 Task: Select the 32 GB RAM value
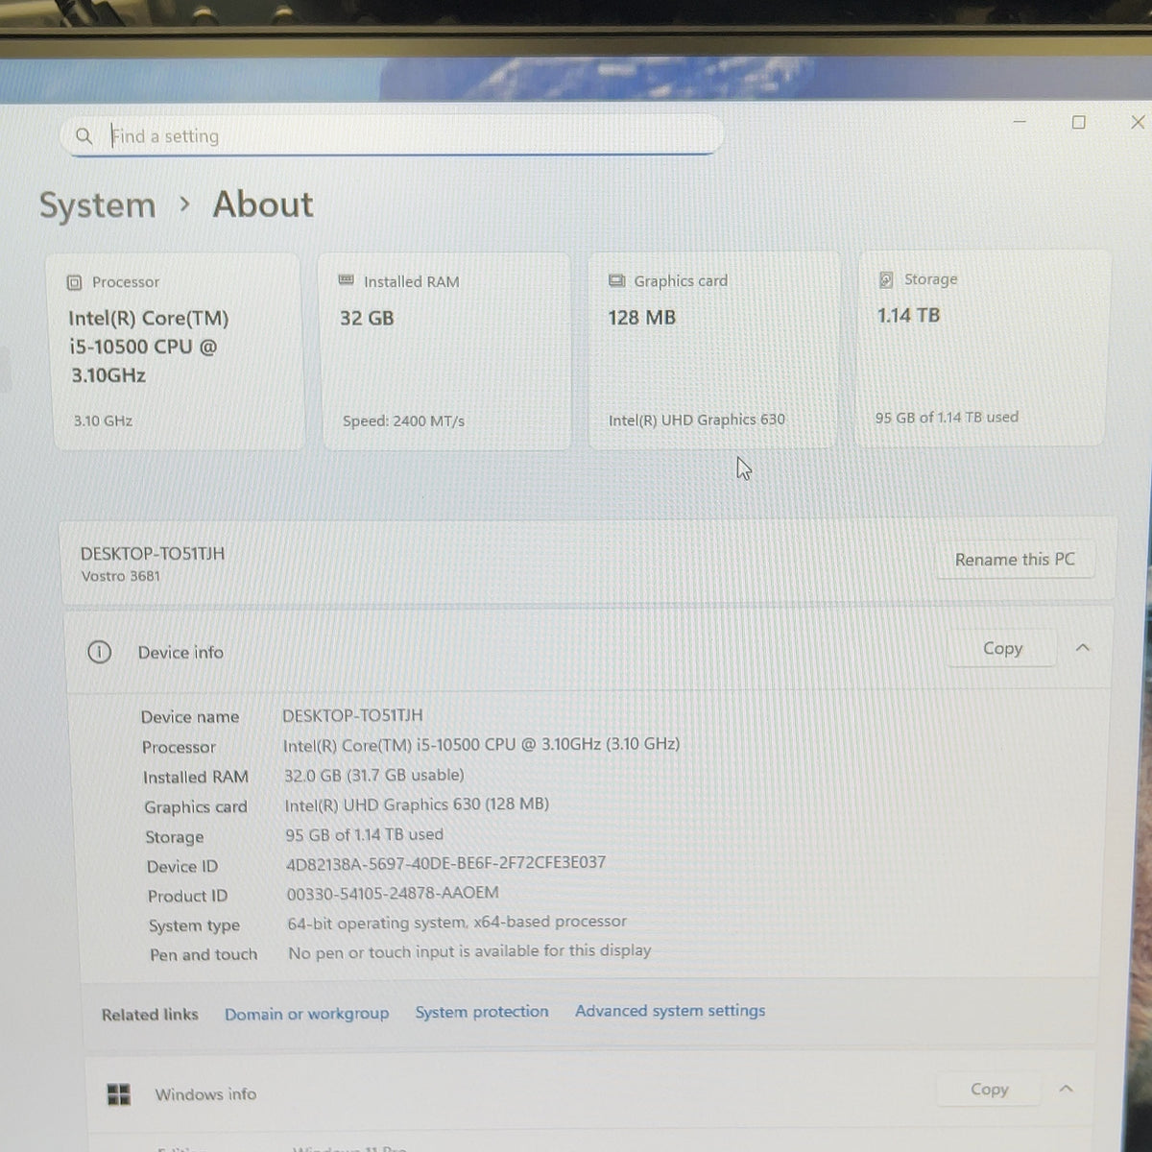pos(367,318)
